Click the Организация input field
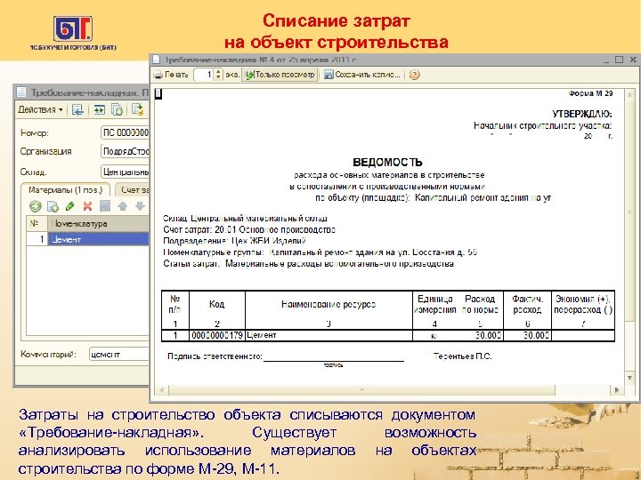Viewport: 641px width, 480px height. [x=125, y=151]
